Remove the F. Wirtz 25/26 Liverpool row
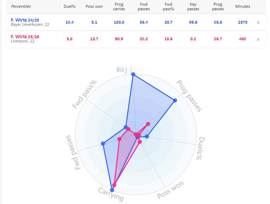The height and width of the screenshot is (204, 270). [258, 39]
